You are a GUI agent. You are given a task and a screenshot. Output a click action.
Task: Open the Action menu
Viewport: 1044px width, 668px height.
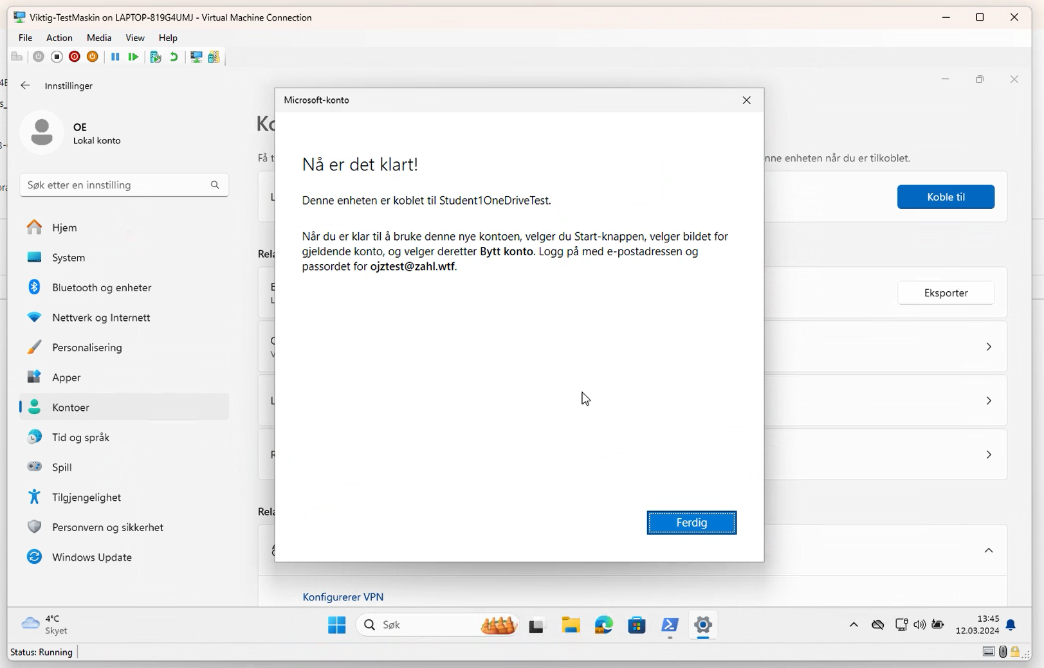pos(59,38)
